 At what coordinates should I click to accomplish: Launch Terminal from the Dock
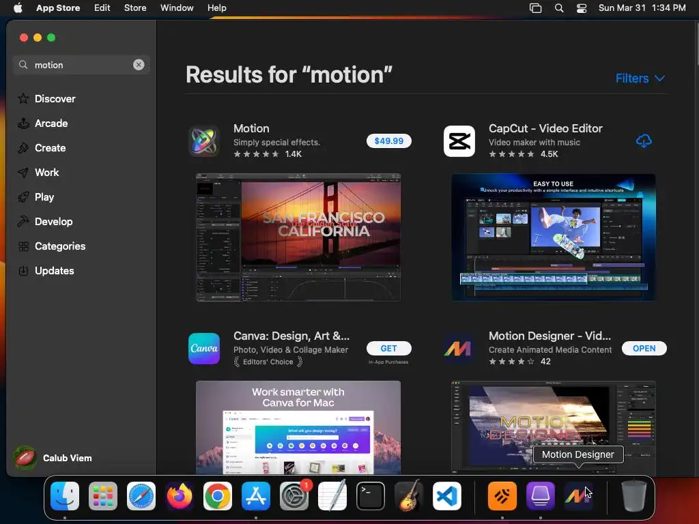[371, 496]
